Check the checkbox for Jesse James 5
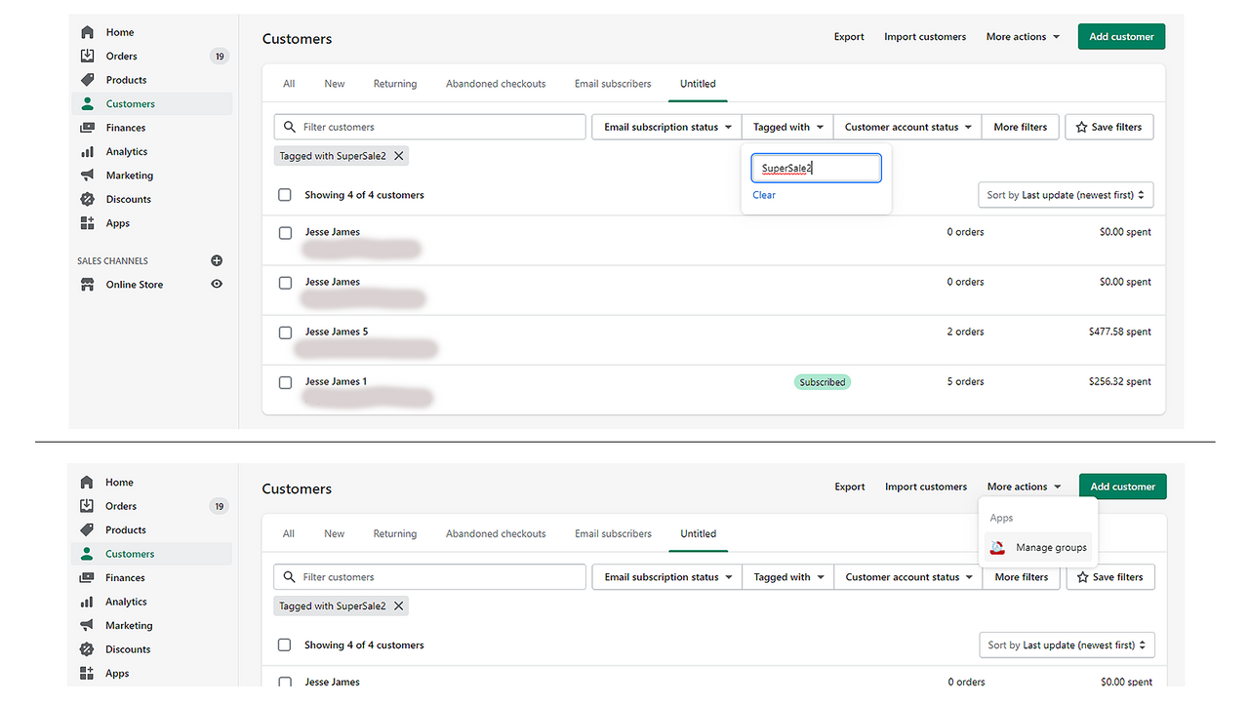1249x702 pixels. coord(285,331)
